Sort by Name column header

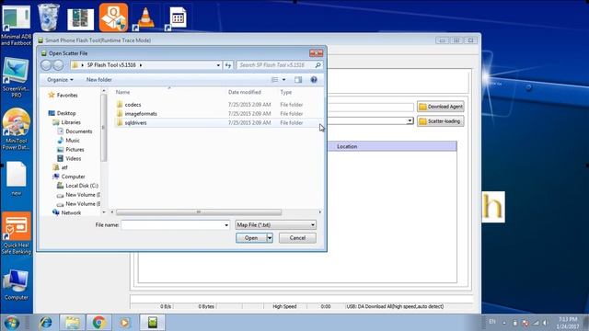(x=122, y=92)
